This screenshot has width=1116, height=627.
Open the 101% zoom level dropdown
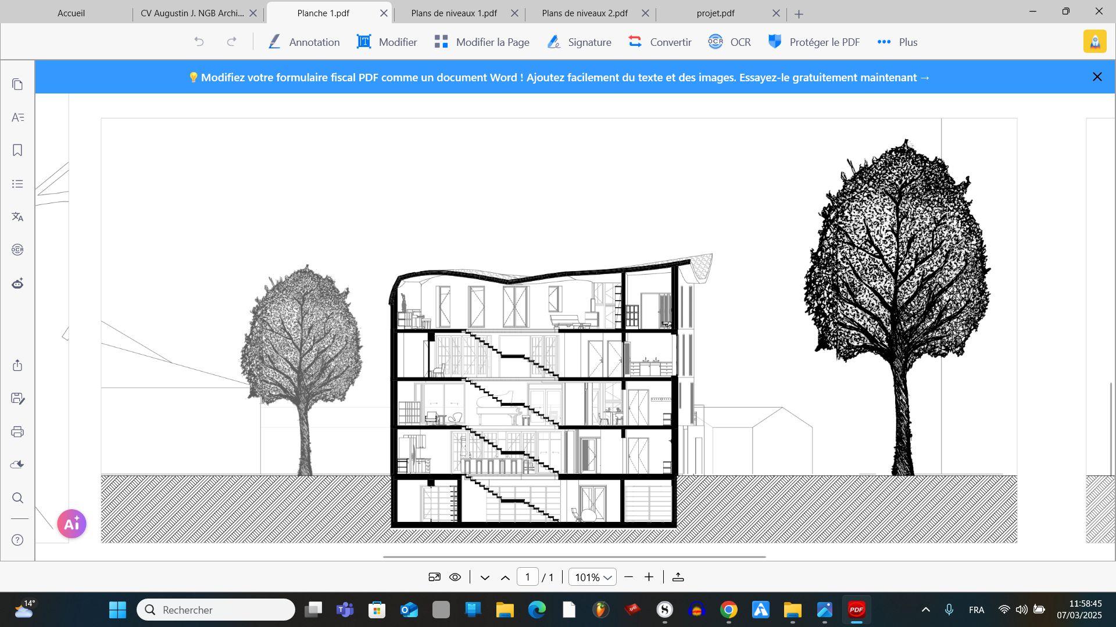coord(592,577)
